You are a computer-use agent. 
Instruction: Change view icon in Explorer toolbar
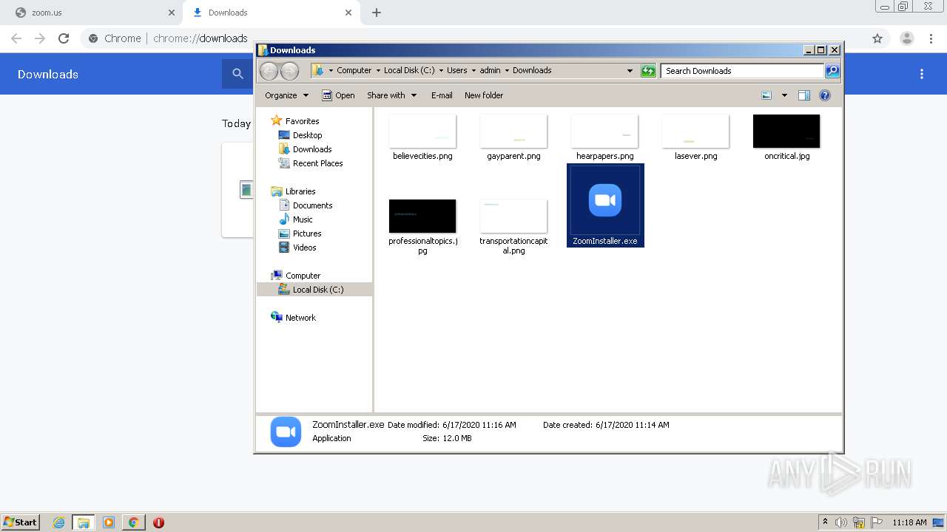click(766, 95)
